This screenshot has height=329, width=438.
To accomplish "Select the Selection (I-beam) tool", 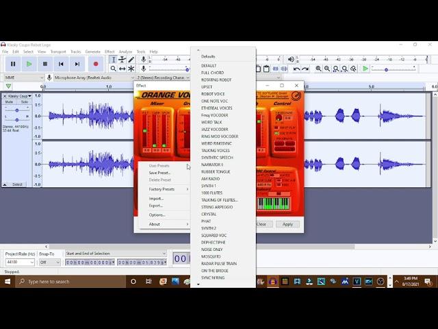I will [114, 60].
